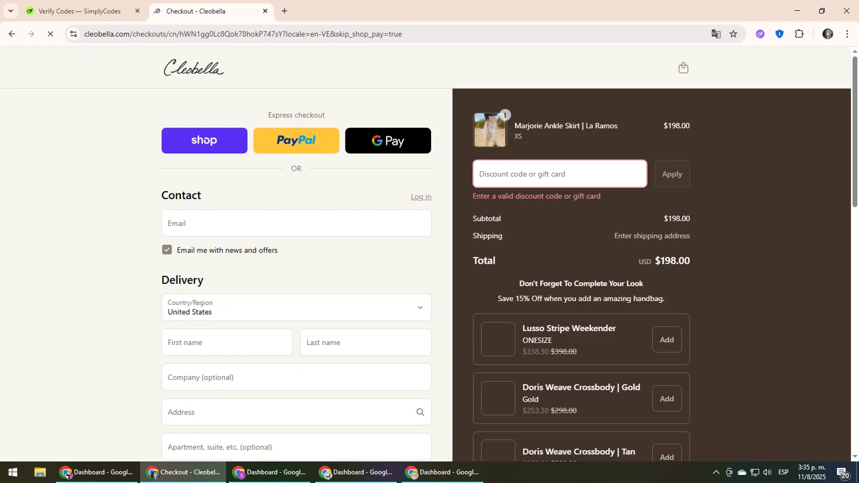Close the Verify Codes tab
Viewport: 859px width, 483px height.
pyautogui.click(x=137, y=11)
